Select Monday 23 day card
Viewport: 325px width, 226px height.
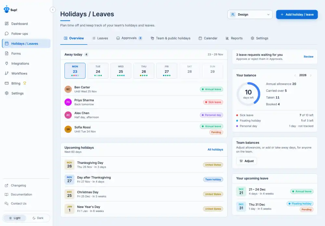(75, 71)
